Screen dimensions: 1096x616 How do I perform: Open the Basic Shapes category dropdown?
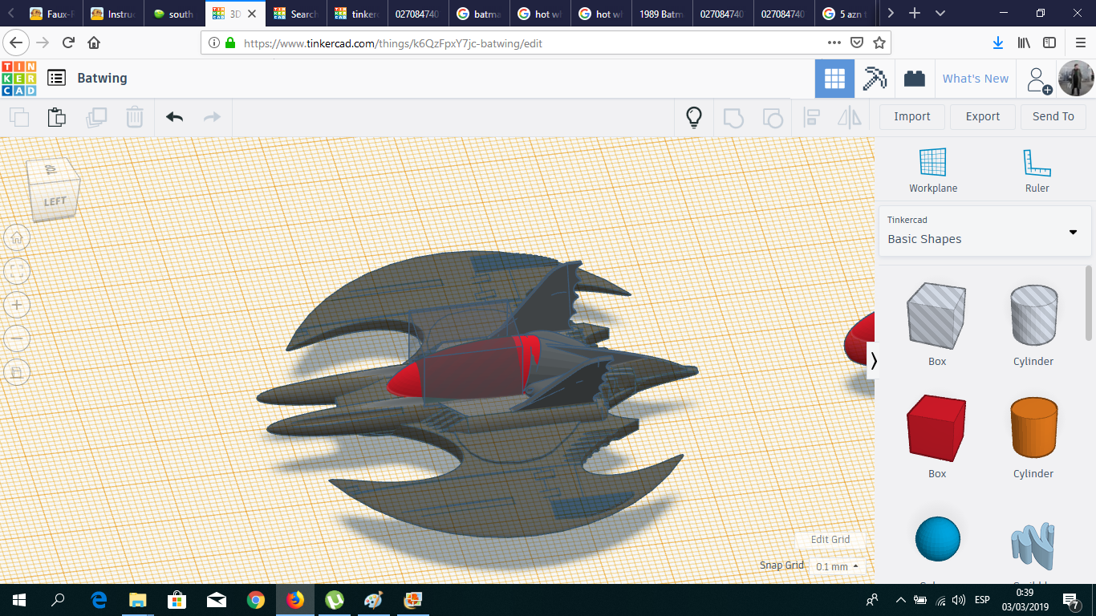984,231
